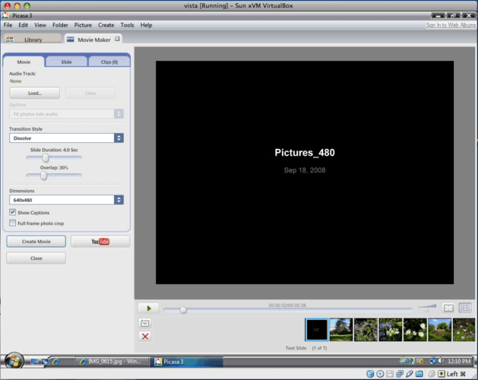Click the YouTube upload button
Screen dimensions: 478x380
(100, 242)
